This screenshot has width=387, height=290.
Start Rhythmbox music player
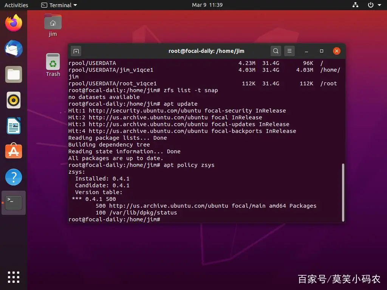point(14,100)
